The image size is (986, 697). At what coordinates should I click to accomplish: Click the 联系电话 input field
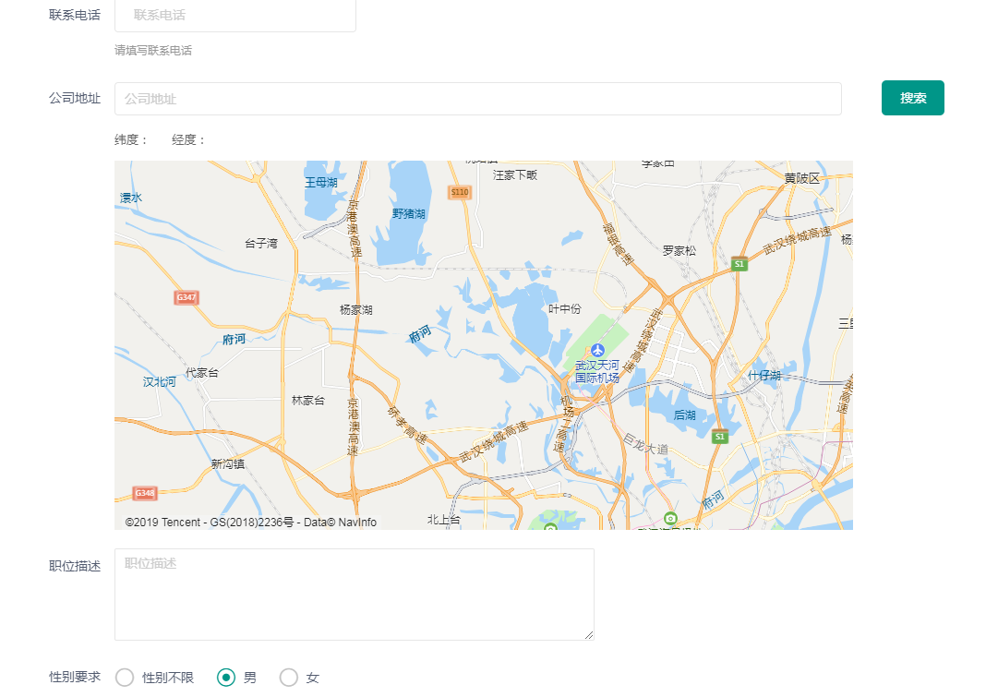[235, 15]
